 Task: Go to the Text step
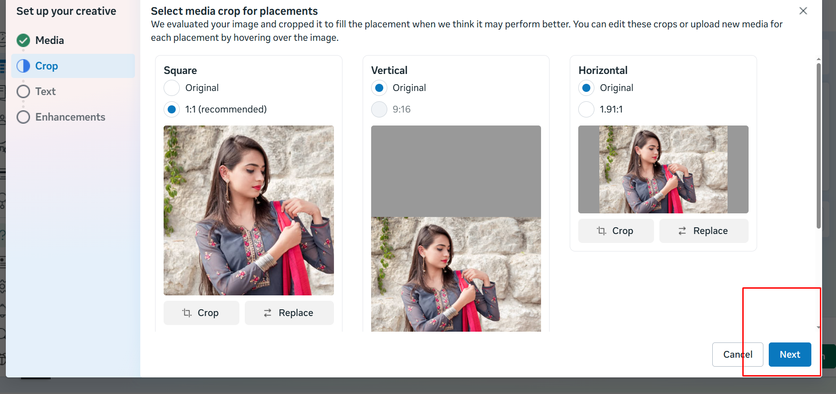tap(46, 91)
